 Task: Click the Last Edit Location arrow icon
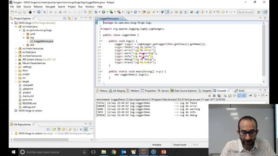[x=218, y=12]
